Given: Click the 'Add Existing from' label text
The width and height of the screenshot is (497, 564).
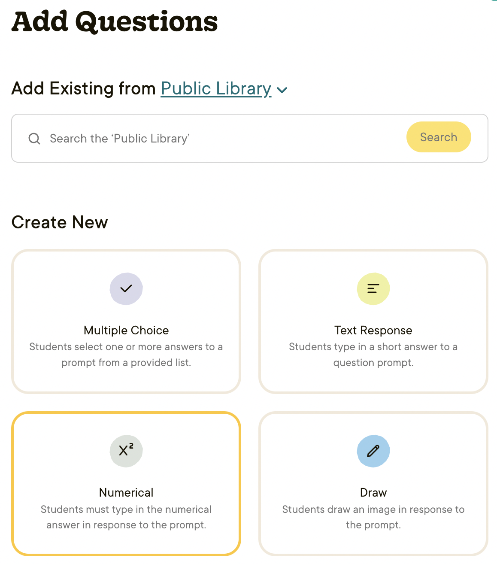Looking at the screenshot, I should [x=84, y=88].
